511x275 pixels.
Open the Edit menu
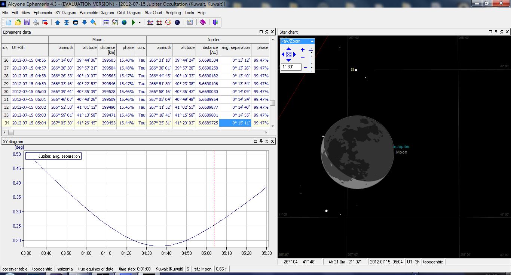(x=15, y=13)
